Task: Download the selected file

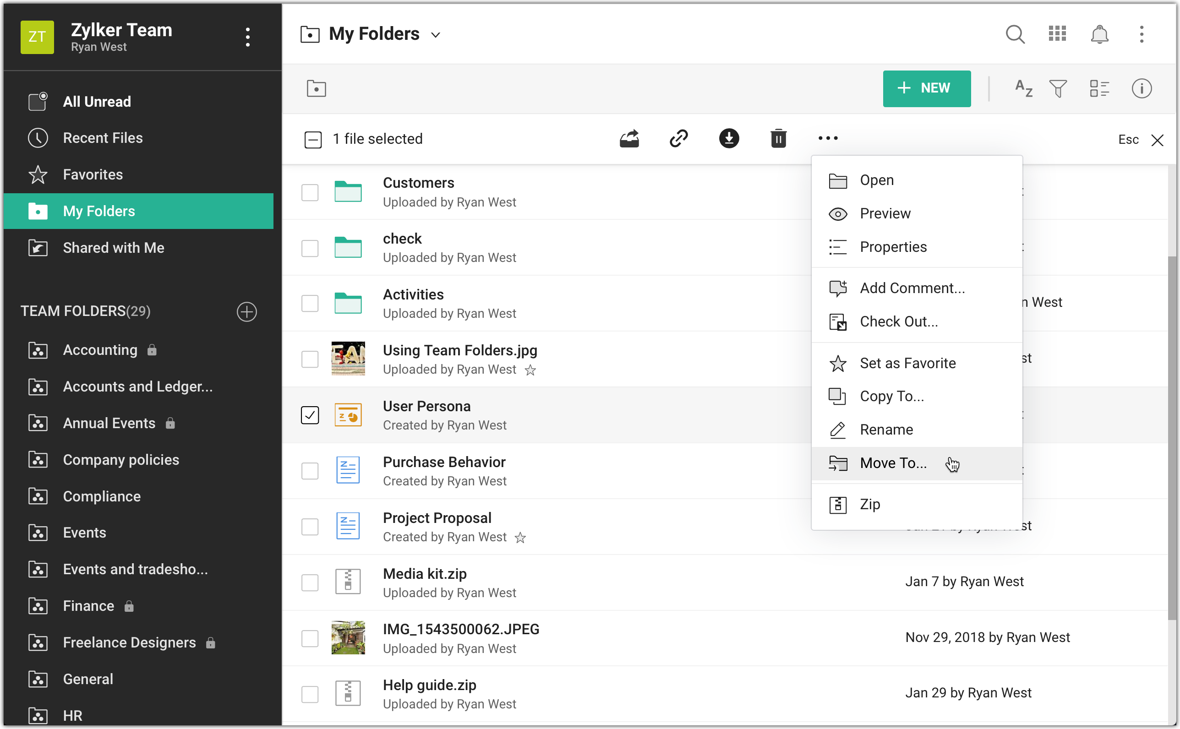Action: coord(729,139)
